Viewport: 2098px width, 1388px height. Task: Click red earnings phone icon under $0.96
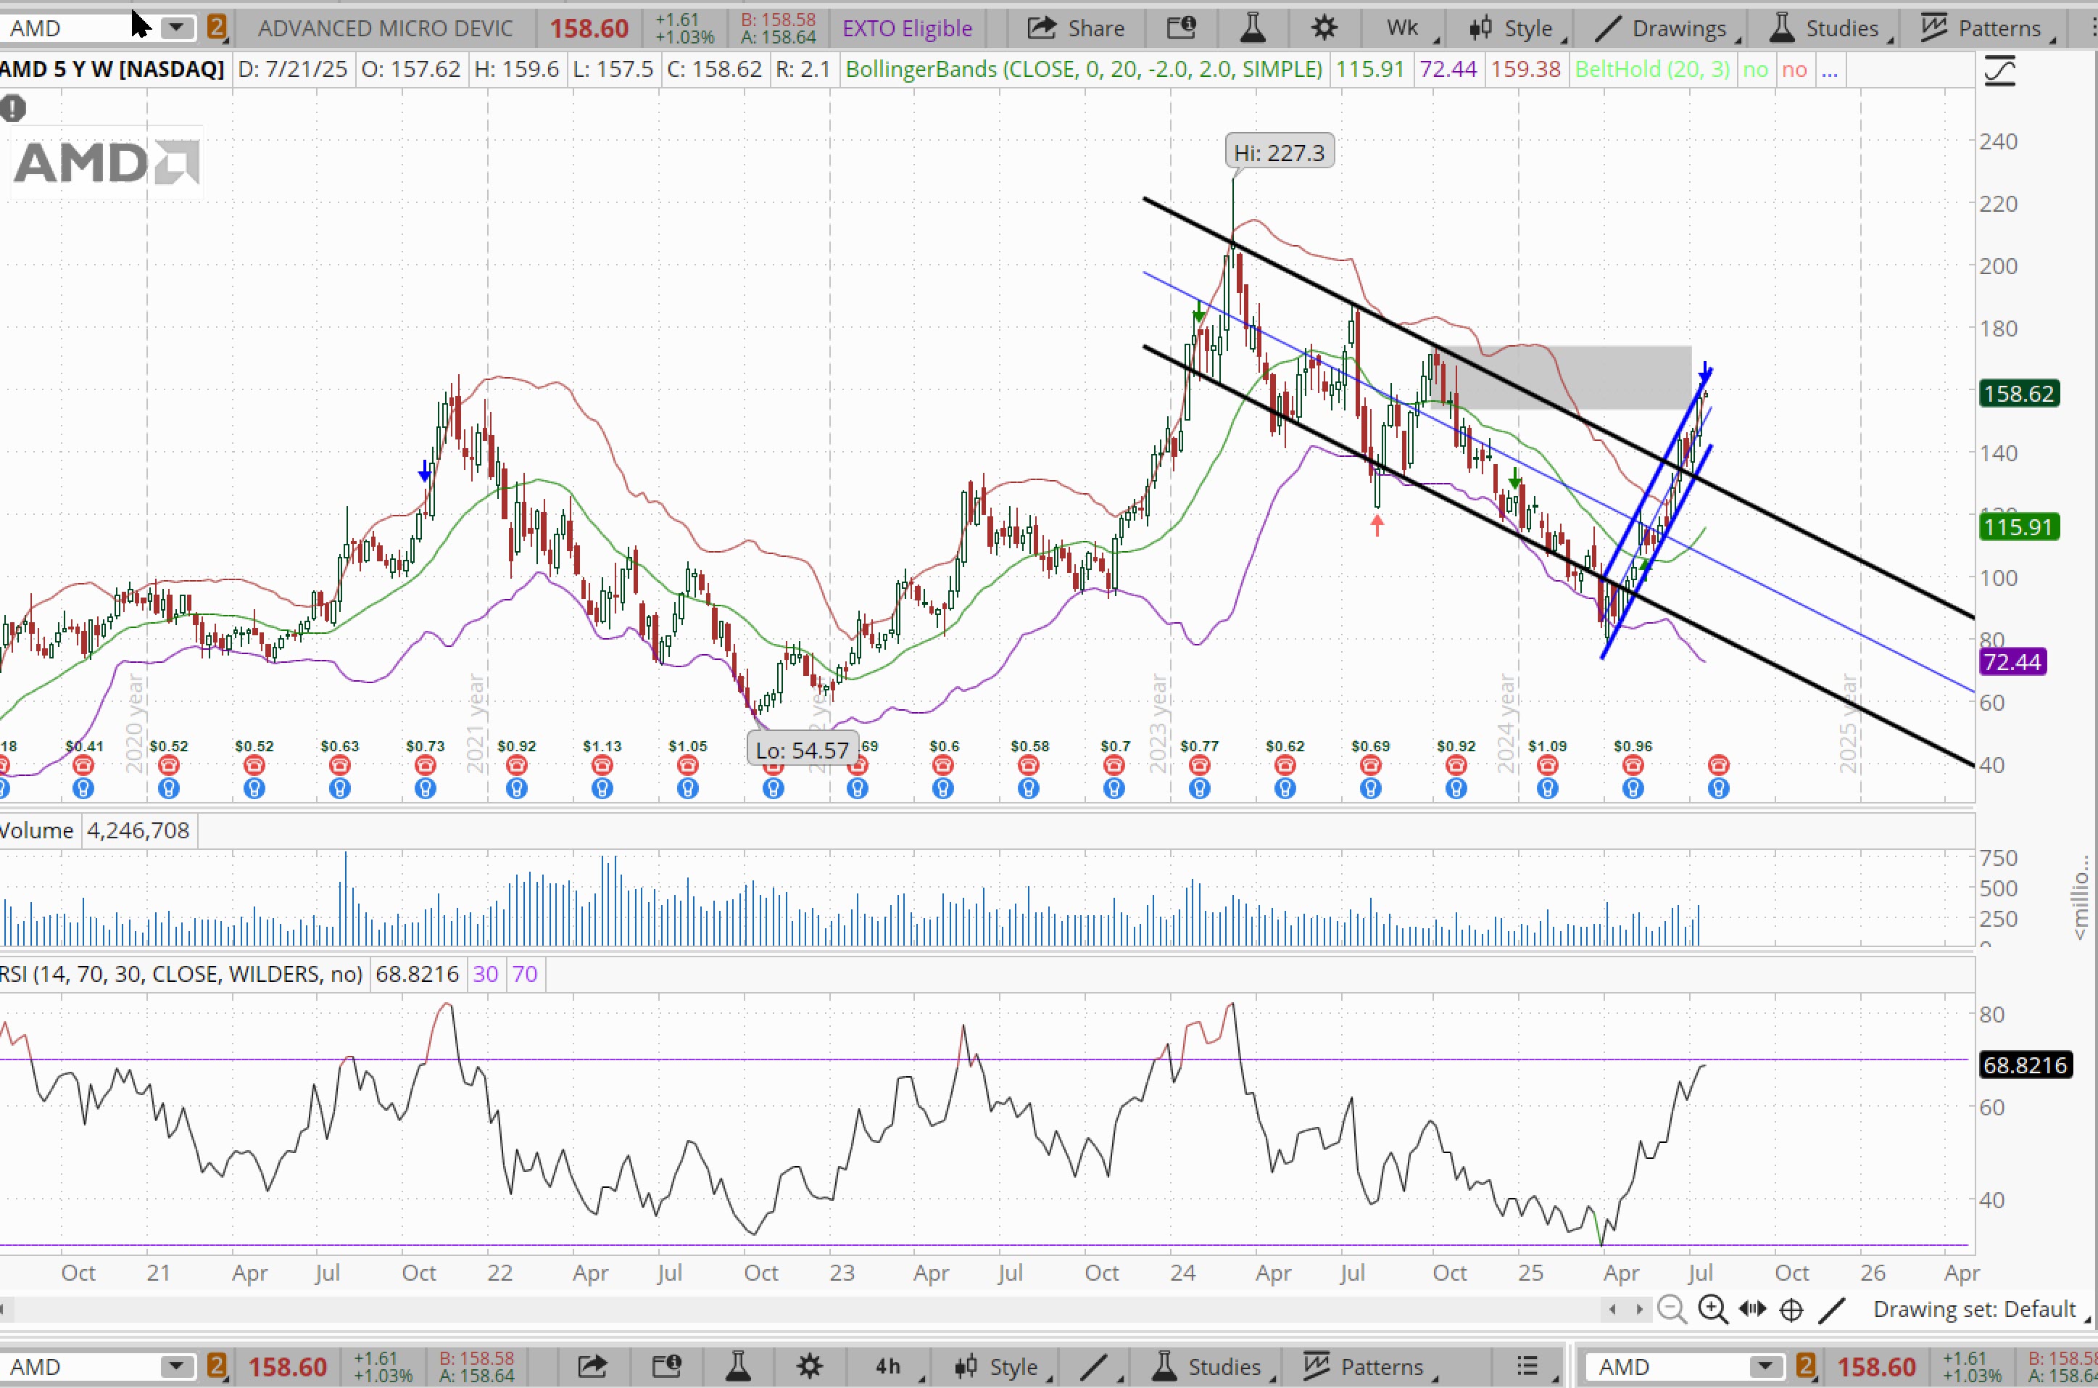1633,765
